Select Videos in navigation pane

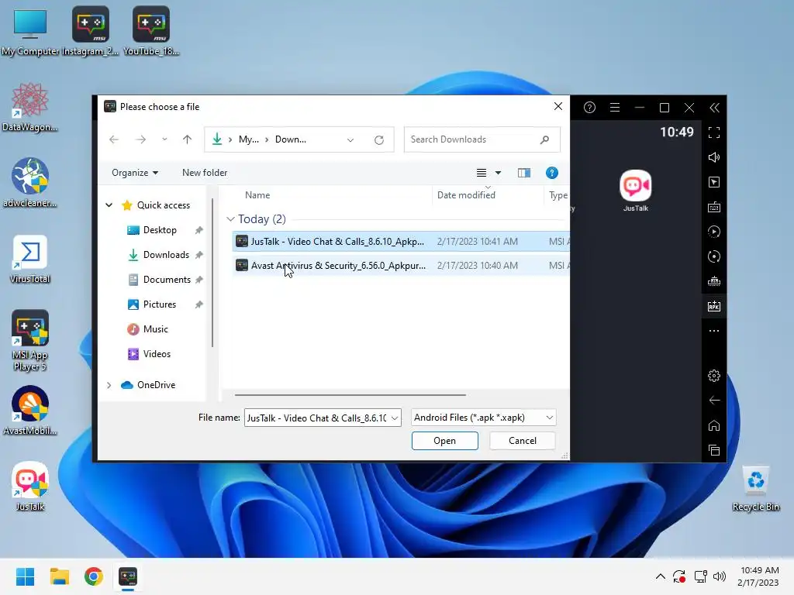pos(157,354)
